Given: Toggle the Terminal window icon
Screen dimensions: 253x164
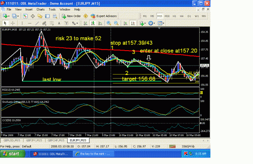Looking at the screenshot, I should (47, 16).
